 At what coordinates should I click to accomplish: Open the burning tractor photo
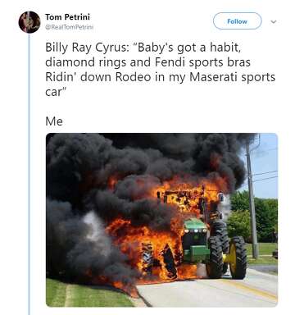pyautogui.click(x=161, y=220)
